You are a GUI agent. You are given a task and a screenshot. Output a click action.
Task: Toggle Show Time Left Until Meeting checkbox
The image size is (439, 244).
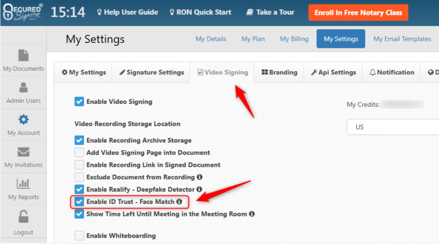(79, 214)
